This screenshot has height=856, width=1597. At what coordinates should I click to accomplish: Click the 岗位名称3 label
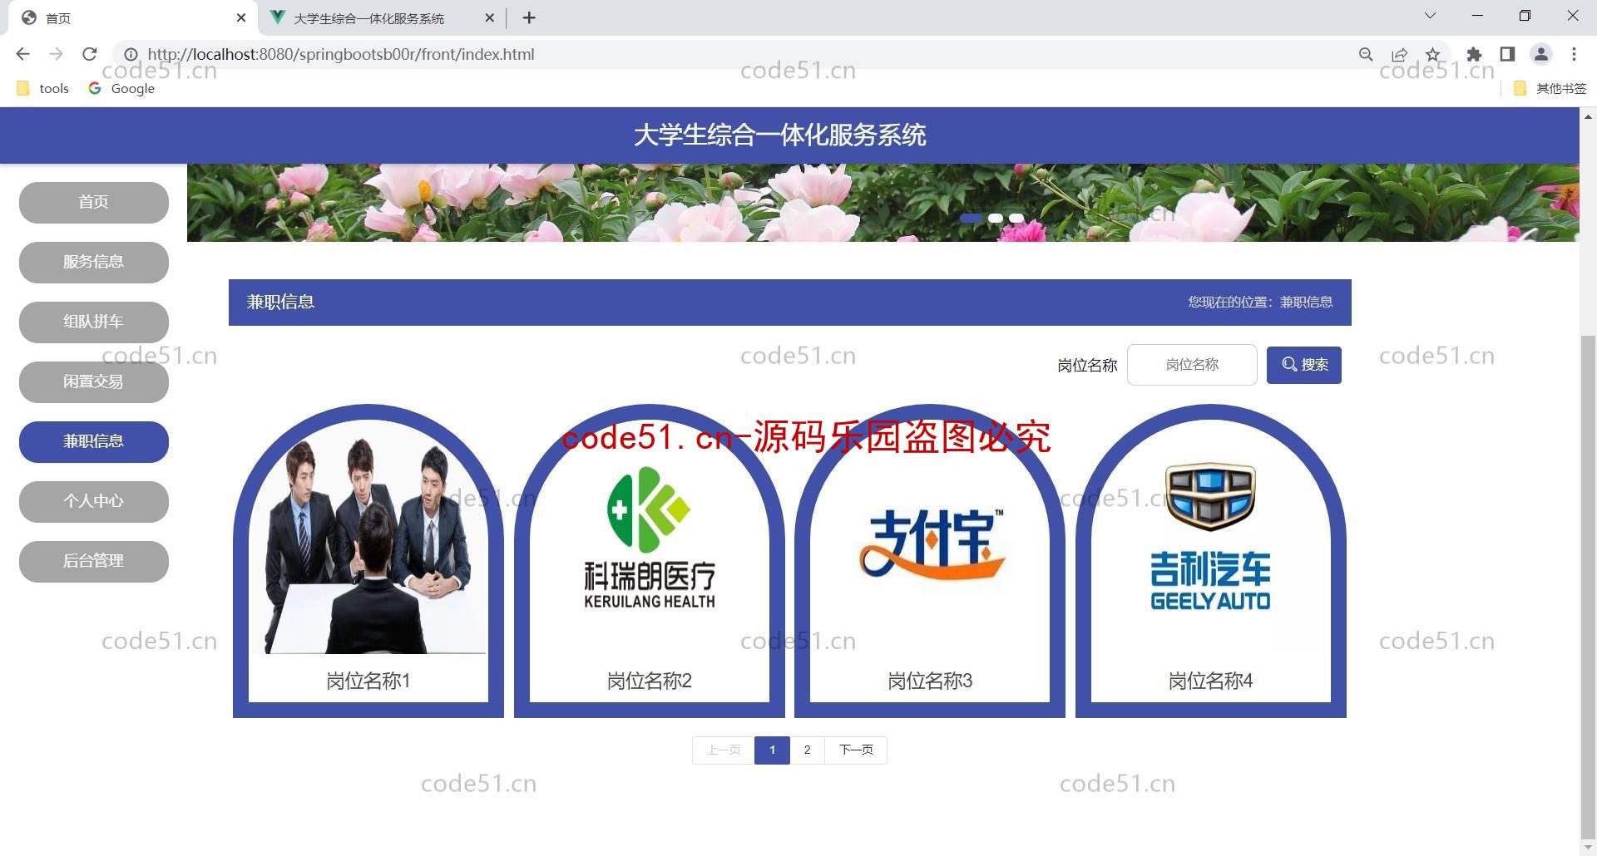click(930, 681)
